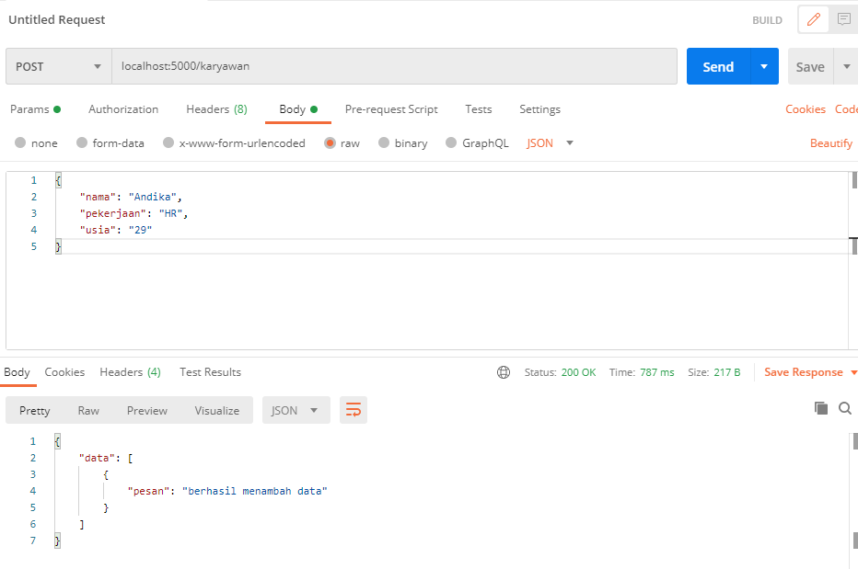This screenshot has width=858, height=569.
Task: Click the "berhasil menambah data" response text
Action: click(x=254, y=491)
